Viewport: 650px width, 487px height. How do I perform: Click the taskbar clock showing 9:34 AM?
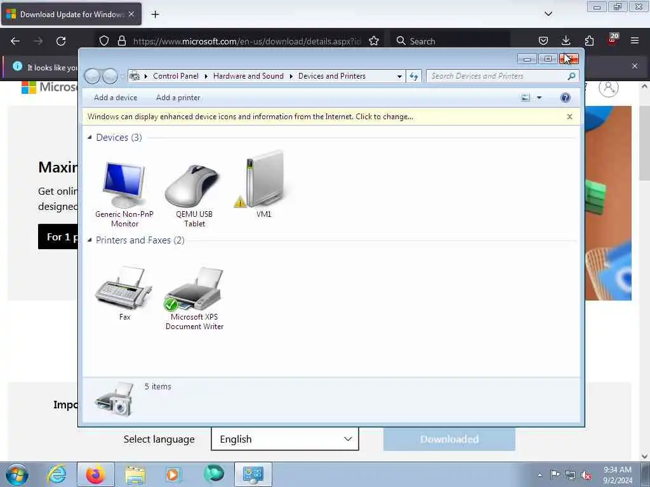click(618, 475)
